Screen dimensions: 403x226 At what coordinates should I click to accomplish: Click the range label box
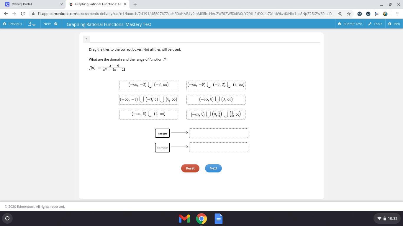[x=162, y=133]
